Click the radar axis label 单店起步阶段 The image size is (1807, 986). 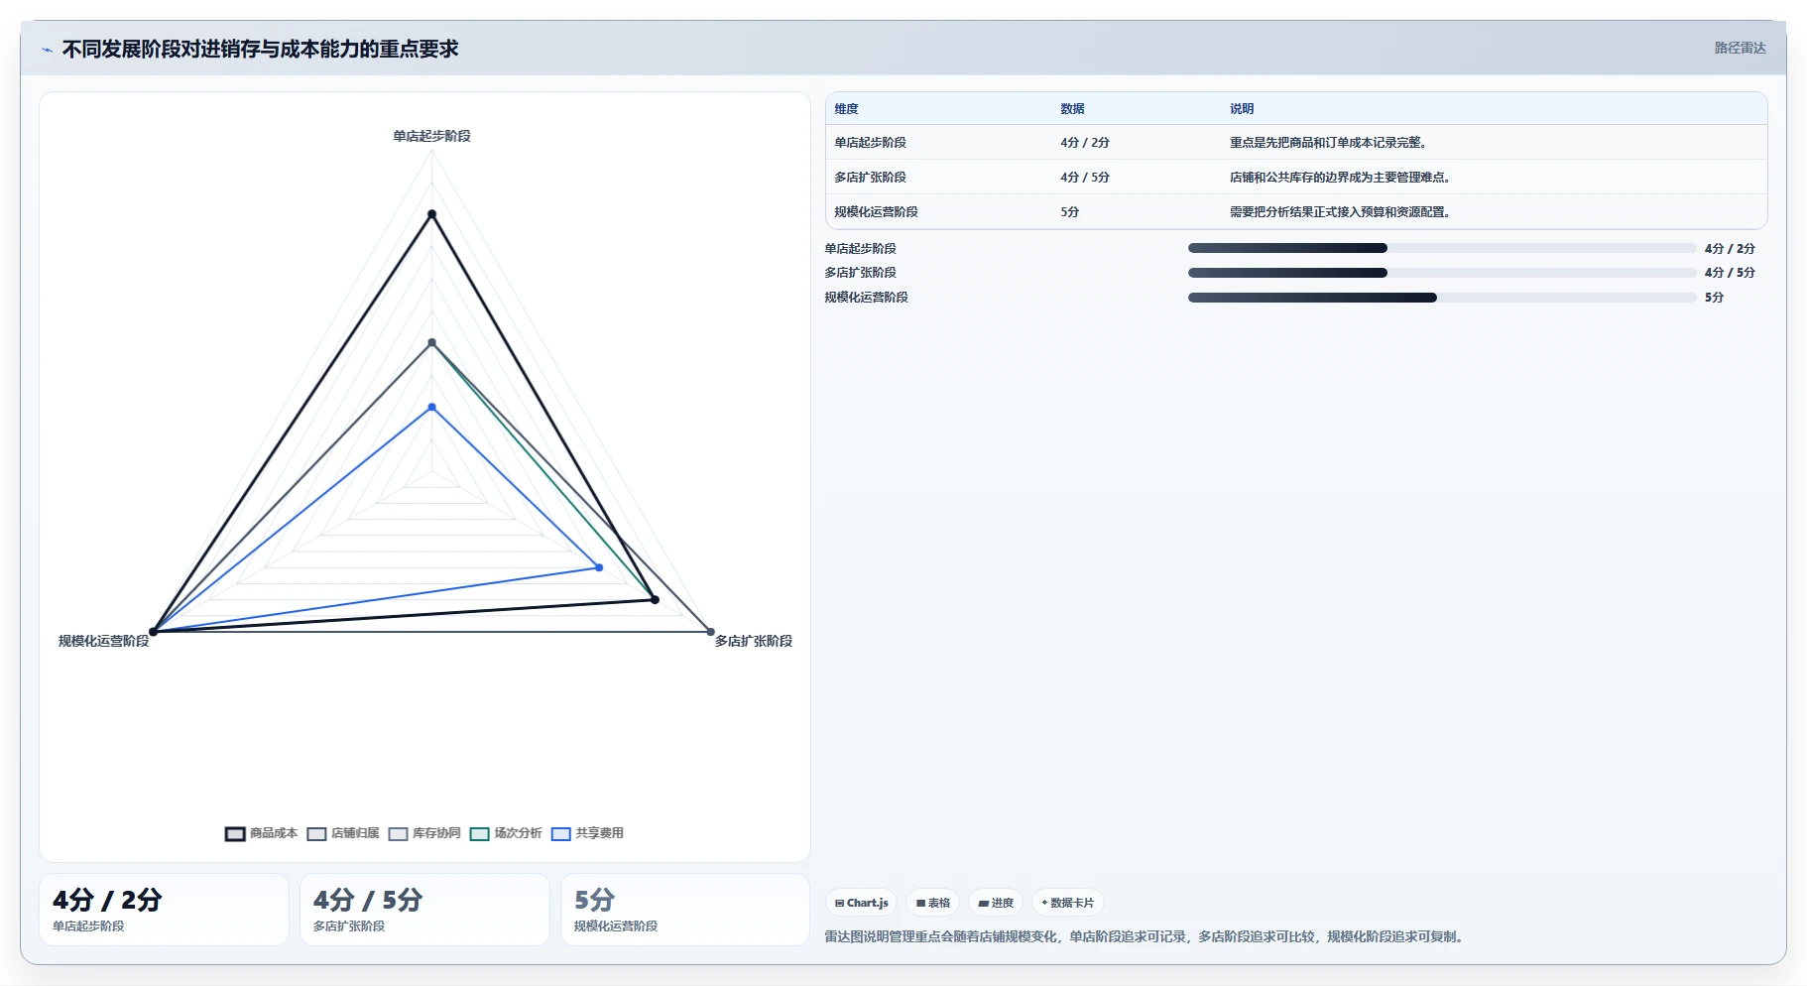(431, 136)
